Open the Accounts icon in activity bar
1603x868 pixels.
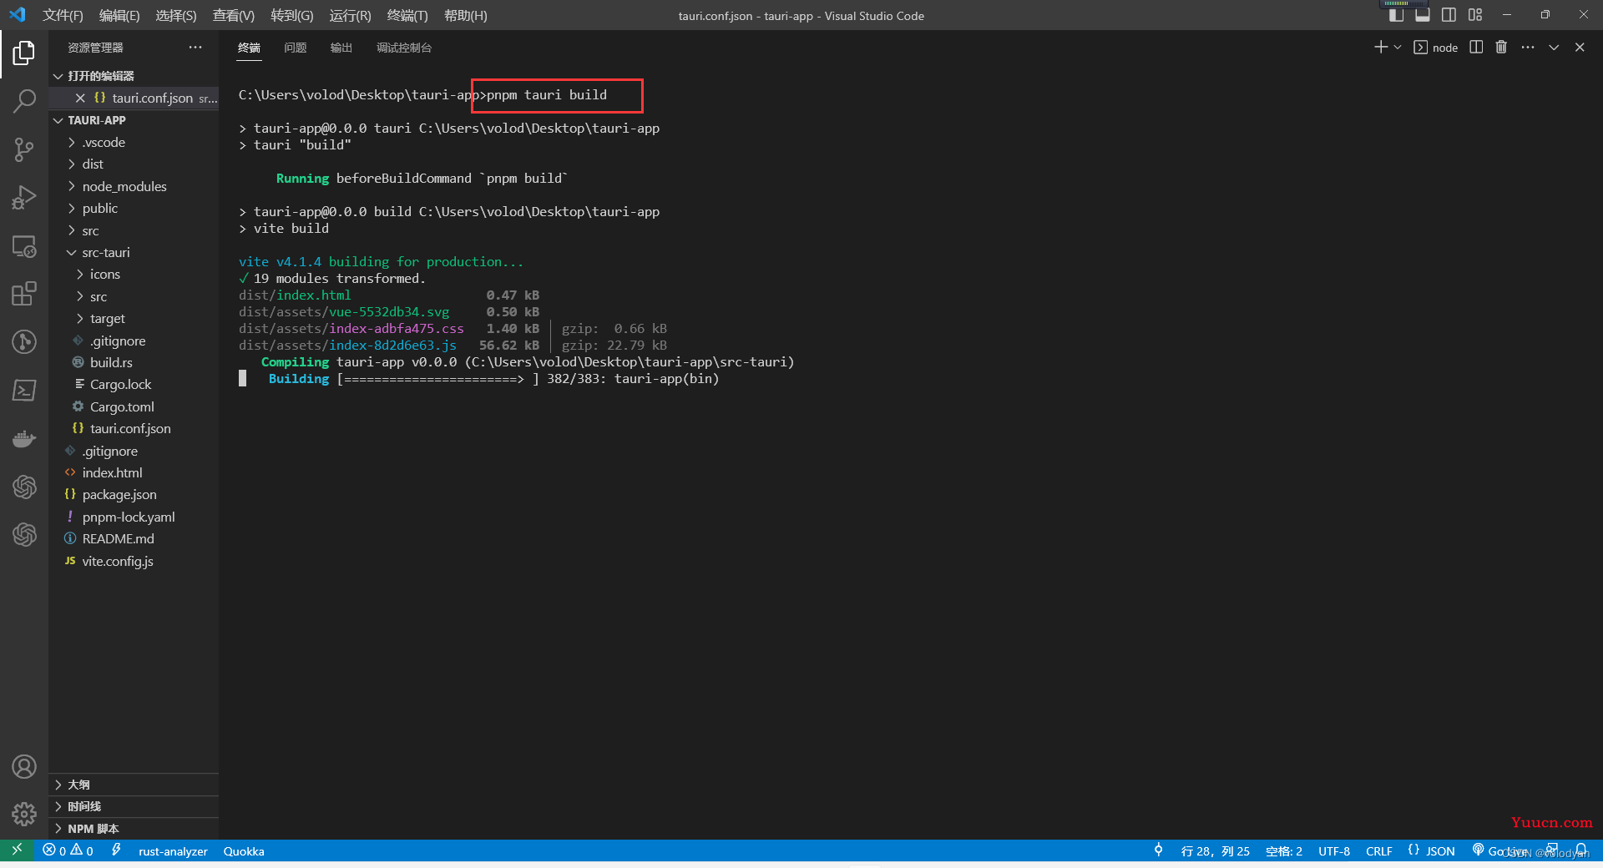point(24,766)
